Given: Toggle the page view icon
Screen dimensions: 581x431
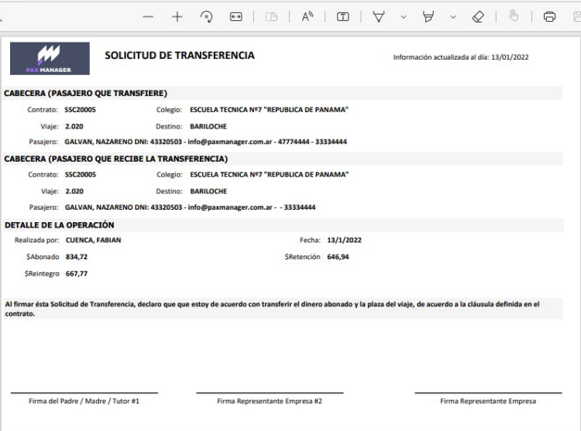Looking at the screenshot, I should click(x=271, y=17).
